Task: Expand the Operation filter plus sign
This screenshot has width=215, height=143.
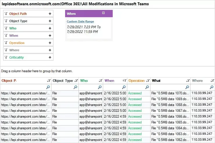Action: [50, 43]
